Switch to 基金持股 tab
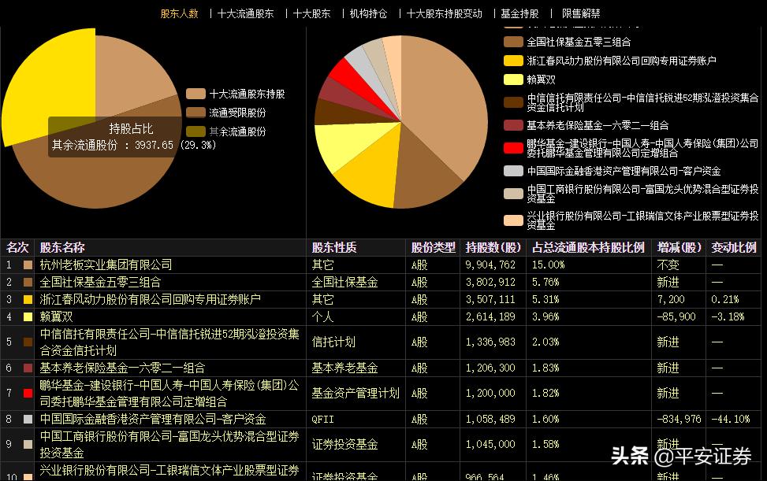Viewport: 767px width, 481px height. (519, 13)
